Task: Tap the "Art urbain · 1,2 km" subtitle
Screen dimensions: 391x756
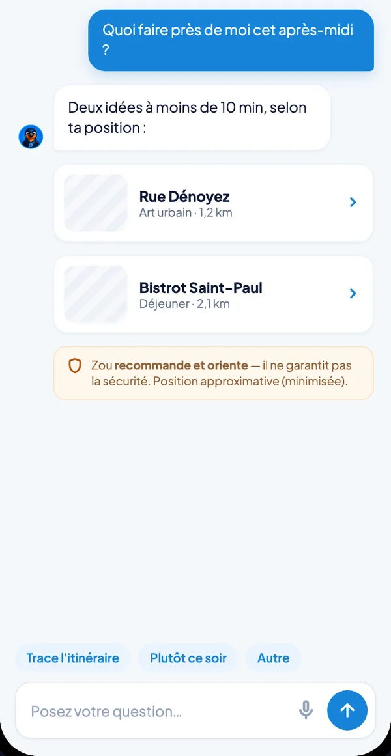Action: 186,213
